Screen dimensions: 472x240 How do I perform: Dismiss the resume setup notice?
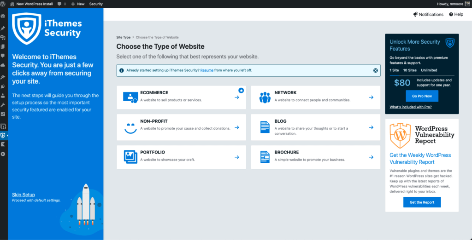click(375, 70)
